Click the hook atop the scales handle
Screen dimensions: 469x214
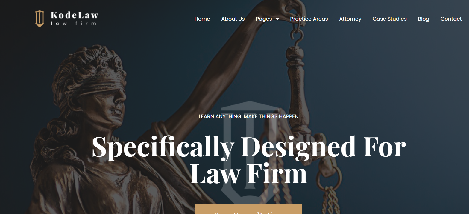(x=298, y=34)
